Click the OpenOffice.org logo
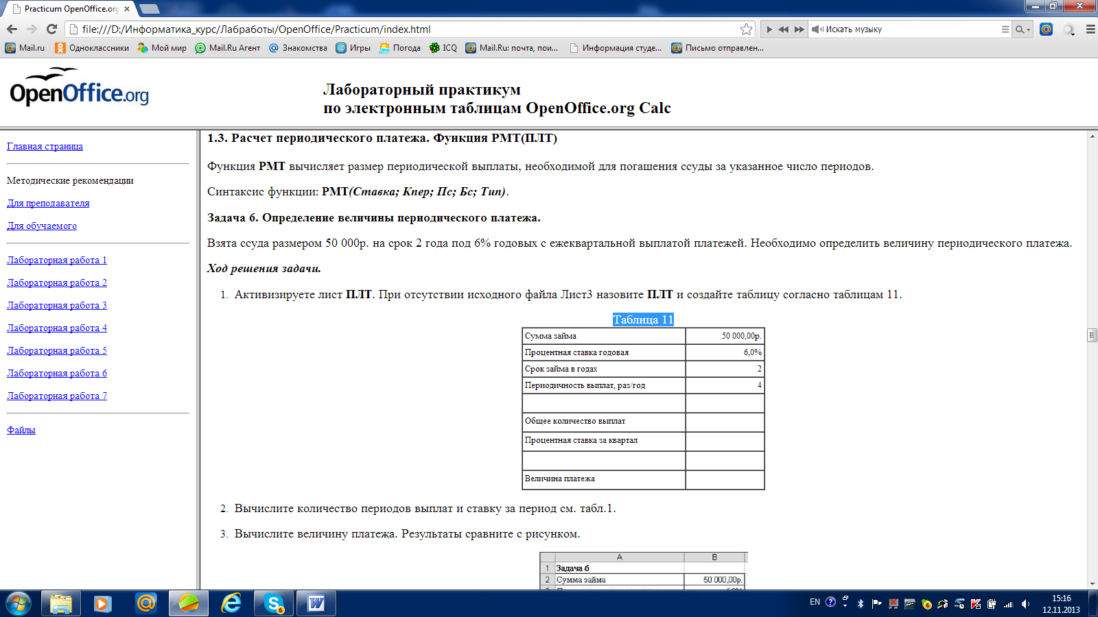1098x617 pixels. (x=79, y=87)
